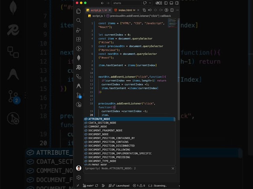The width and height of the screenshot is (253, 189).
Task: Select DOCUMENT_TYPE_NODE suggestion
Action: click(x=129, y=161)
